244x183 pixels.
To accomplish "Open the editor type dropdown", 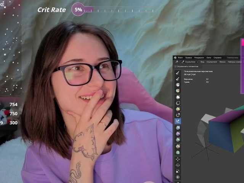I will click(177, 62).
